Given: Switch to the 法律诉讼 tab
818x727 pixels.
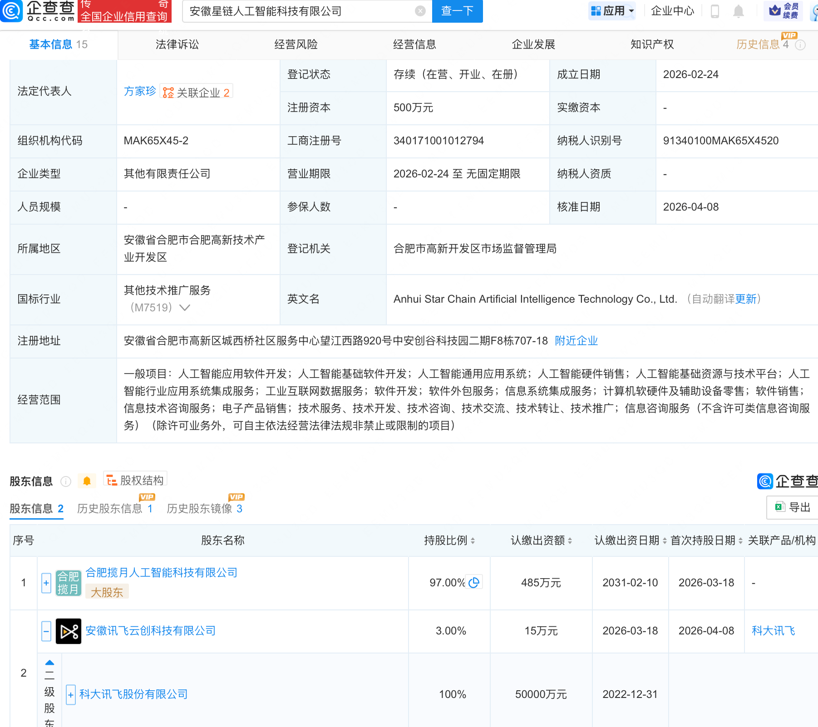Looking at the screenshot, I should 177,44.
